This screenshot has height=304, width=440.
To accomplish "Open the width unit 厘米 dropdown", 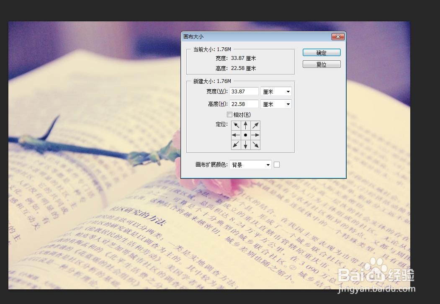I will (276, 92).
